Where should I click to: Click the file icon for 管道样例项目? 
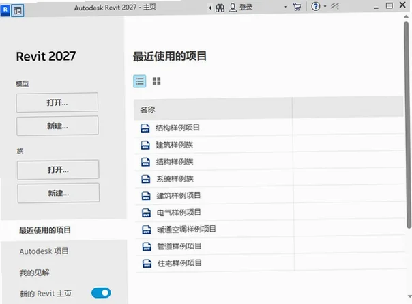pyautogui.click(x=147, y=247)
